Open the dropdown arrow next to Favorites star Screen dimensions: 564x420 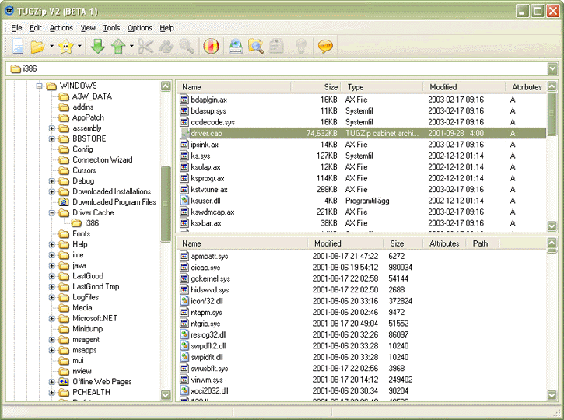click(x=79, y=46)
